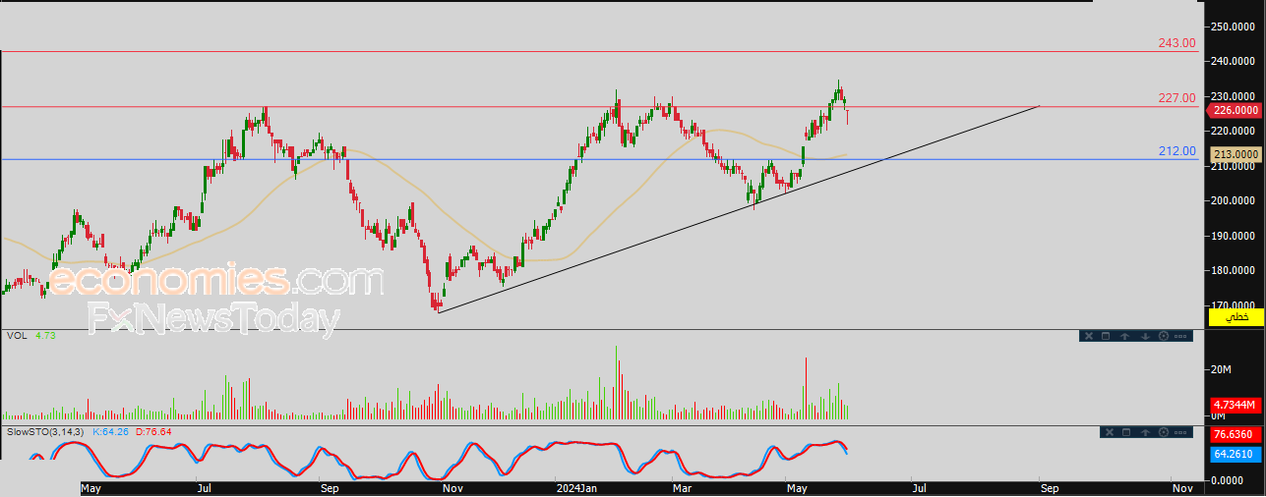Move the VOL panel down

tap(1145, 337)
